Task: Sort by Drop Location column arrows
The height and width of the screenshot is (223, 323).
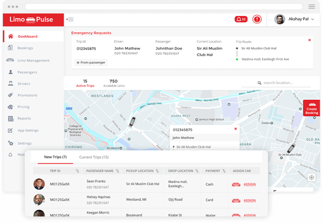Action: tap(197, 171)
